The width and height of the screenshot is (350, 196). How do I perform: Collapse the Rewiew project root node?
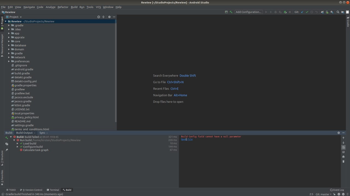tap(5, 21)
